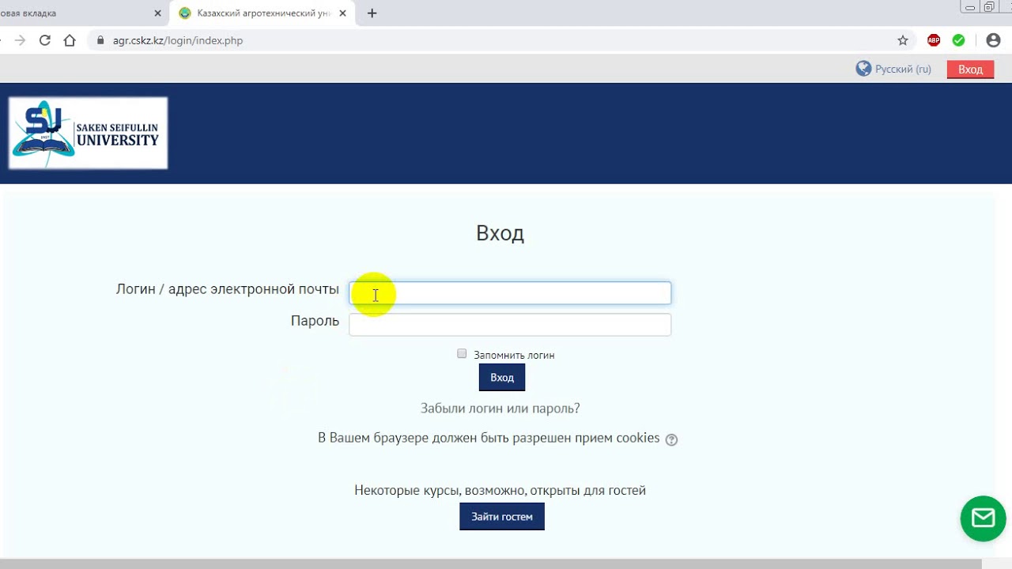Open the green mail chat widget
Screen dimensions: 1012x569
coord(983,518)
